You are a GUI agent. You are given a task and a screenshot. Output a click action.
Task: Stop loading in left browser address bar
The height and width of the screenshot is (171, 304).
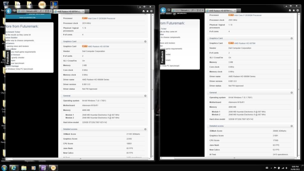[51, 11]
